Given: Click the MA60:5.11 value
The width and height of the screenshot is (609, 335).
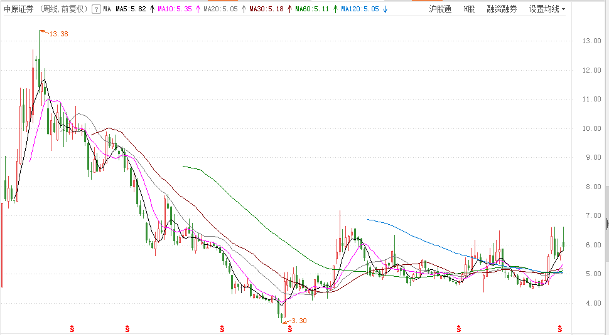Looking at the screenshot, I should 312,9.
